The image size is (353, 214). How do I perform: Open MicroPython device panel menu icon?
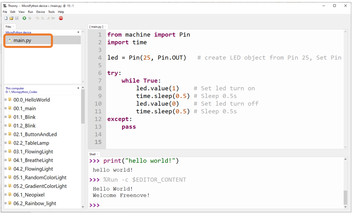coord(78,32)
